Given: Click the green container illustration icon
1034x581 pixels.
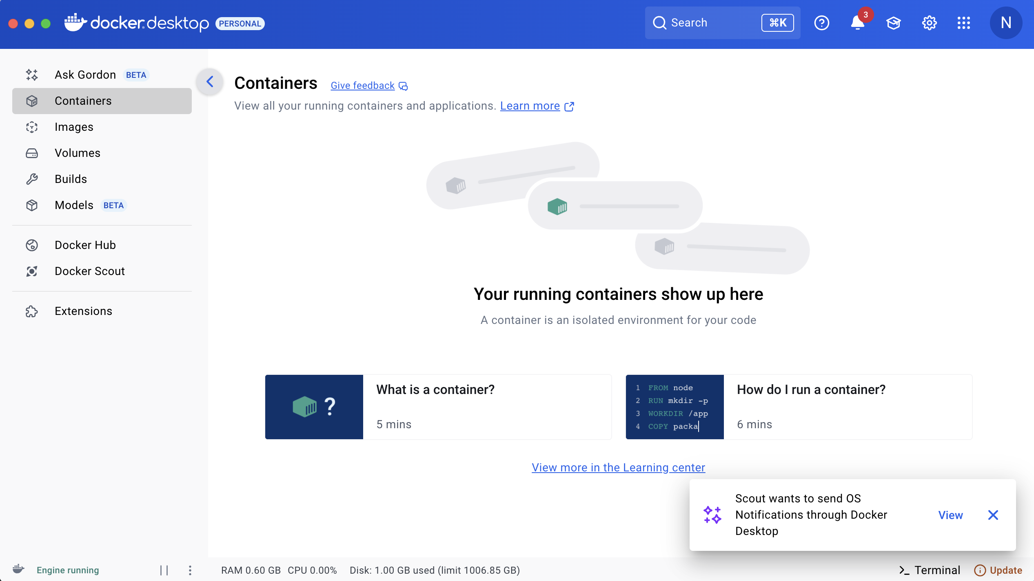Looking at the screenshot, I should (x=557, y=207).
